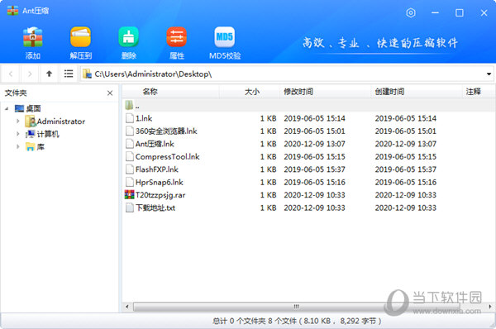This screenshot has height=329, width=496.
Task: Collapse the 桌面 tree root
Action: pos(7,108)
